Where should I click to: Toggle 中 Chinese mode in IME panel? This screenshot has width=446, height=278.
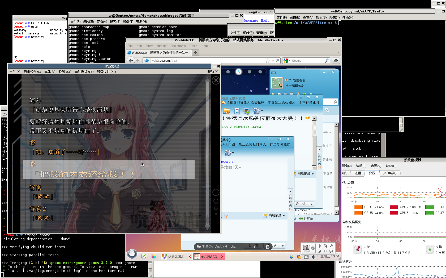(x=319, y=246)
